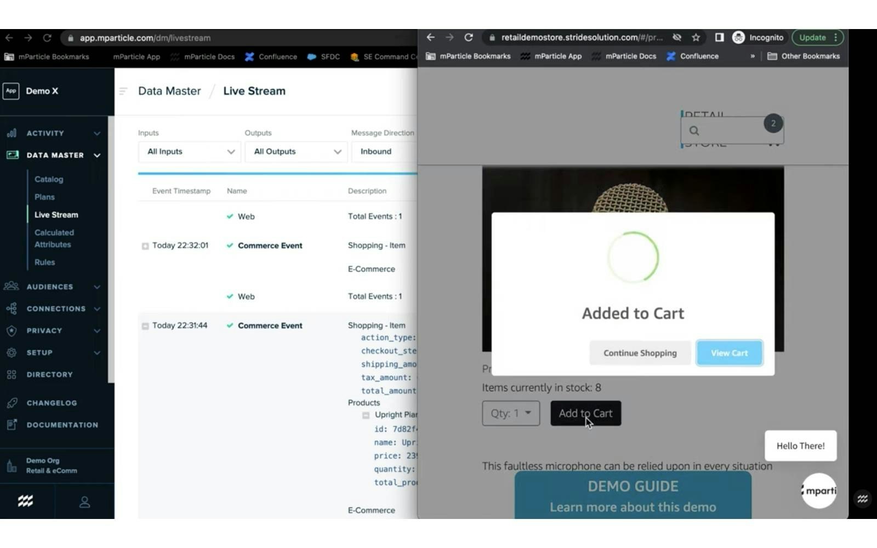The width and height of the screenshot is (877, 548).
Task: Click back arrow in retail demo store browser
Action: [430, 37]
